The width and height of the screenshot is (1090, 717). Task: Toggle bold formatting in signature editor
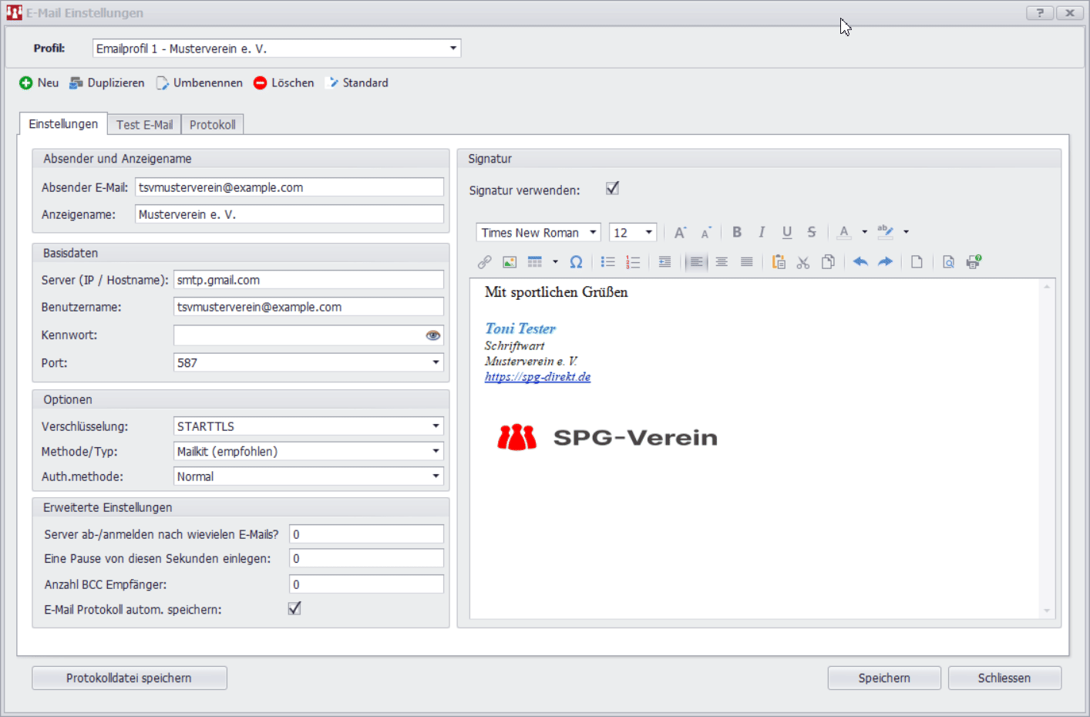click(x=737, y=232)
